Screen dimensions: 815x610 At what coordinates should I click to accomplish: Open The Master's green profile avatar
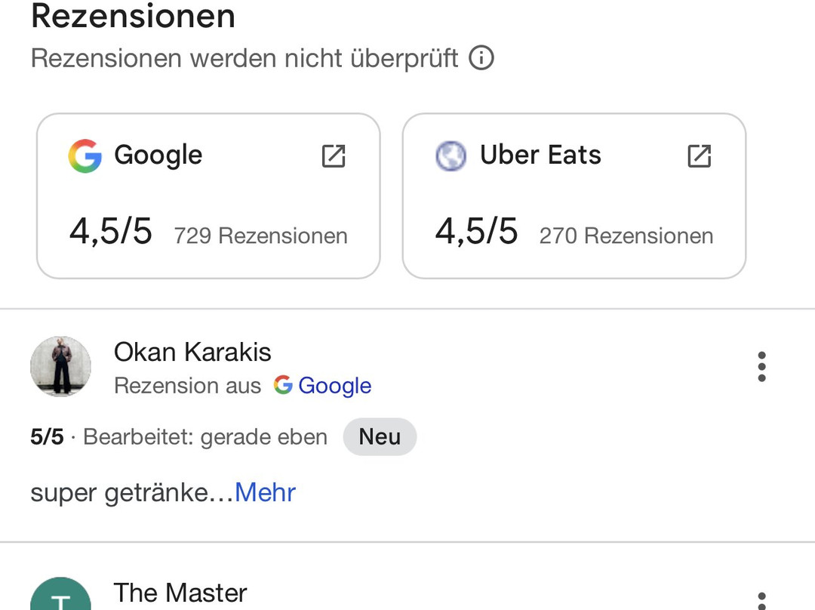[60, 596]
